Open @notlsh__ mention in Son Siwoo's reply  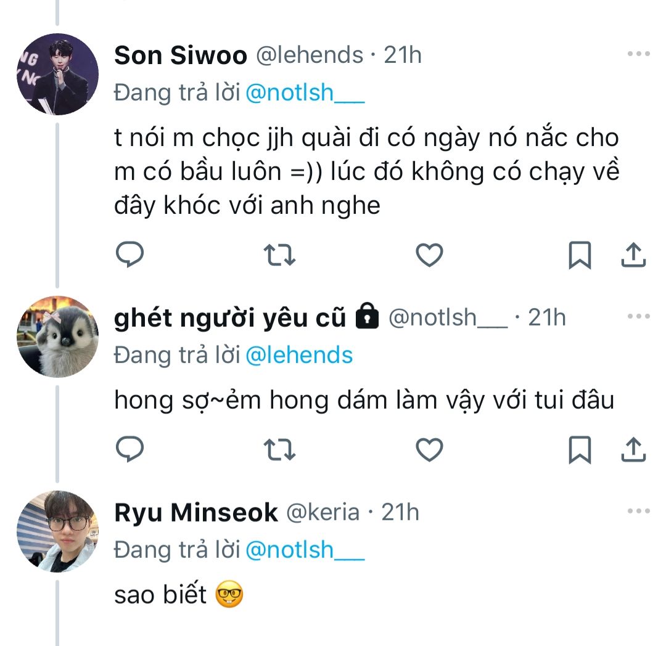click(x=305, y=93)
